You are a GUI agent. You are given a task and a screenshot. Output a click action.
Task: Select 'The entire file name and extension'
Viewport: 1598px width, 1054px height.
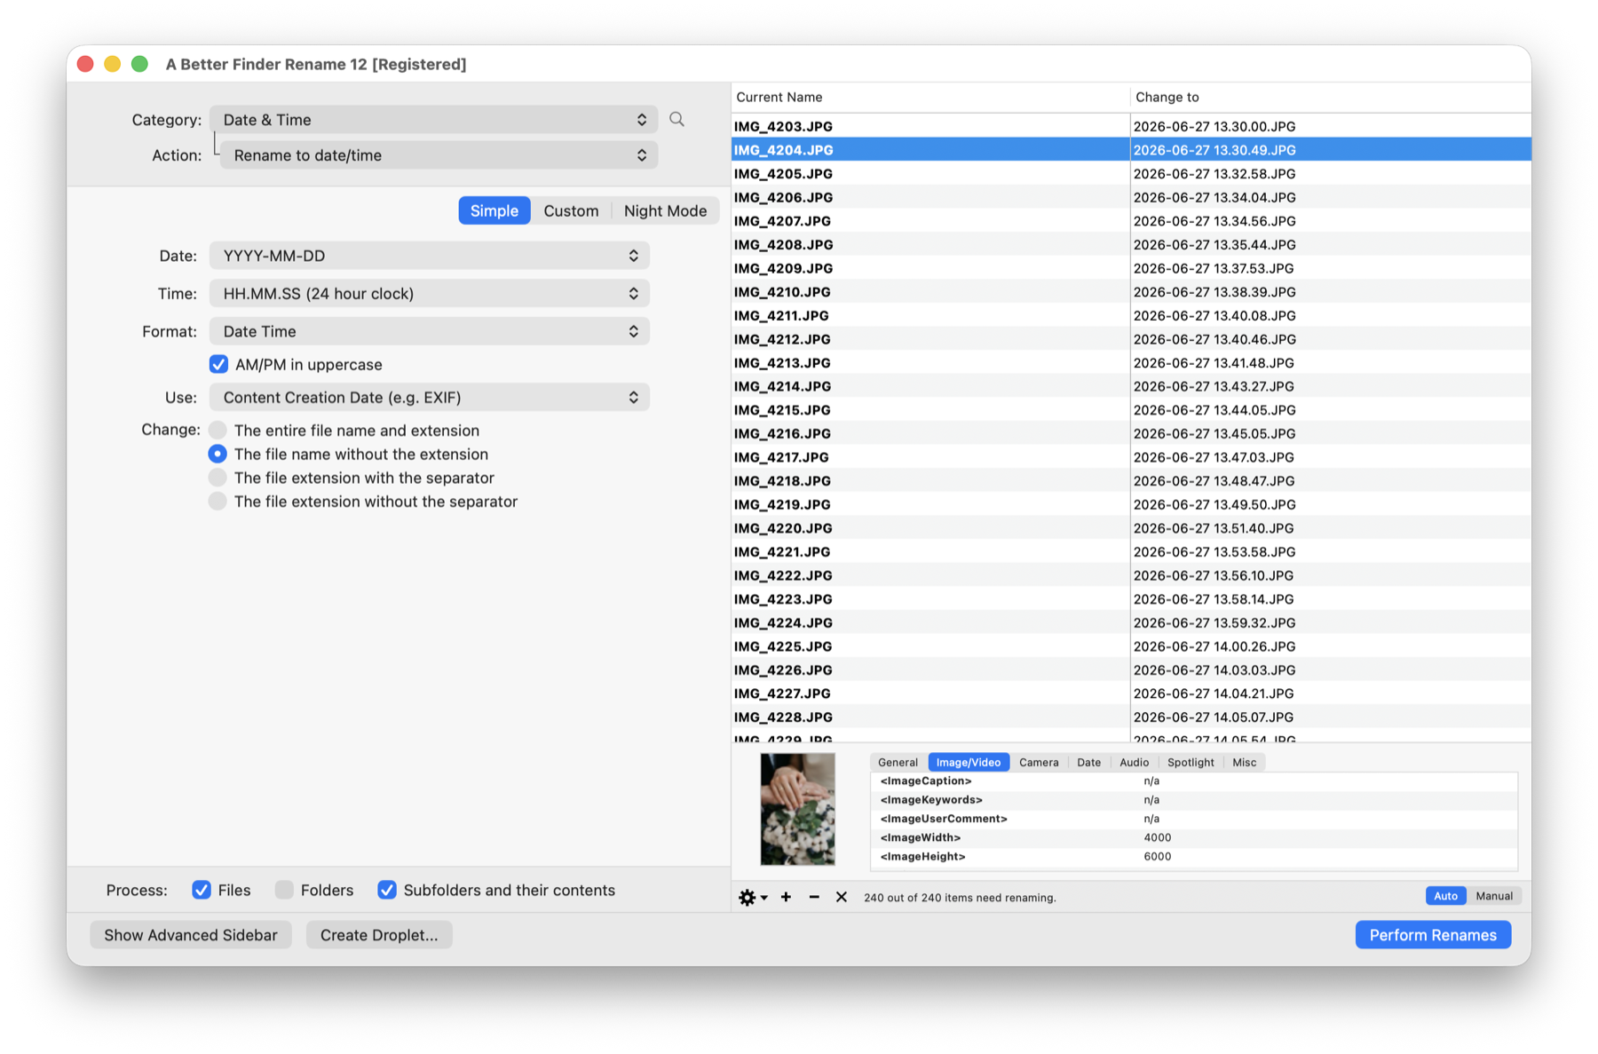(218, 430)
